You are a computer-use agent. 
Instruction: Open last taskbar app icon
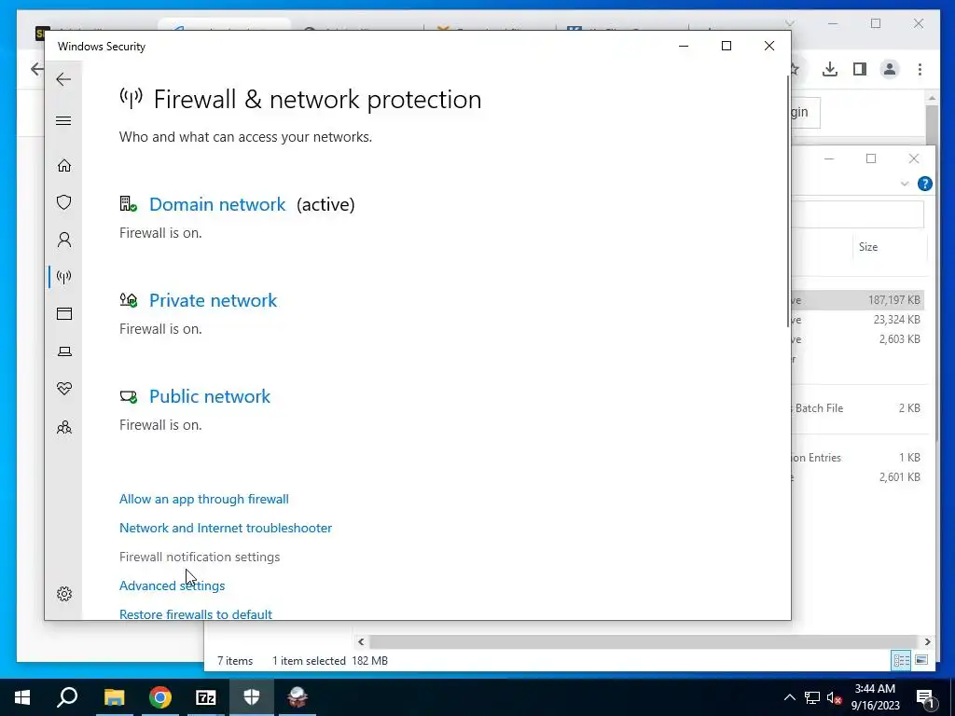[x=298, y=697]
